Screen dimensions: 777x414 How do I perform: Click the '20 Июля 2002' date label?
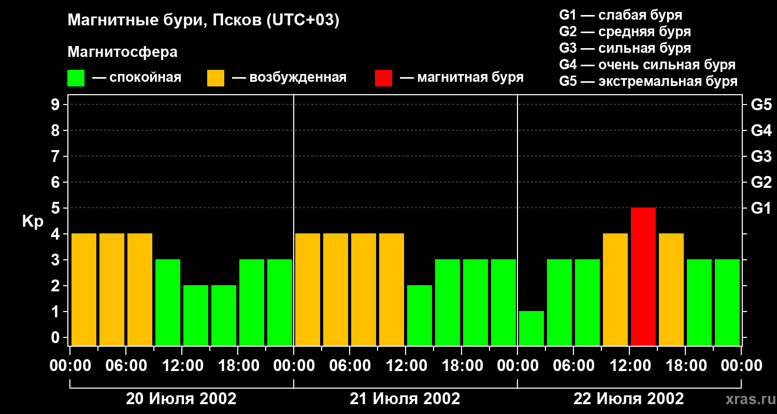[181, 399]
